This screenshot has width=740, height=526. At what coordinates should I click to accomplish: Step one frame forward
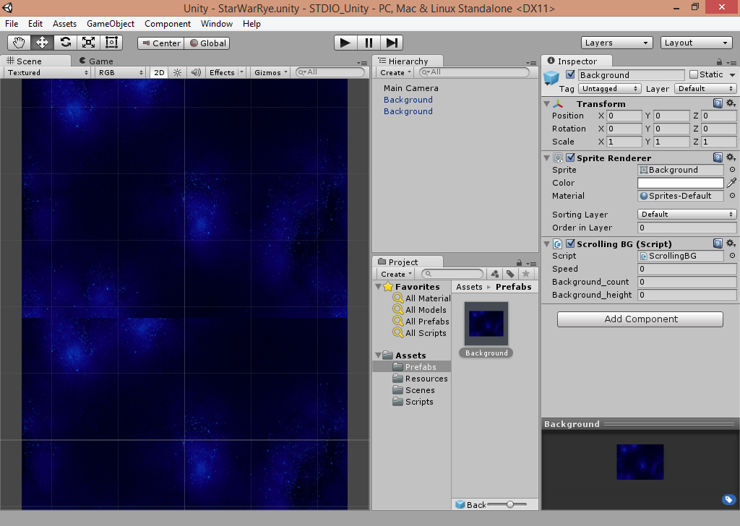pyautogui.click(x=392, y=43)
